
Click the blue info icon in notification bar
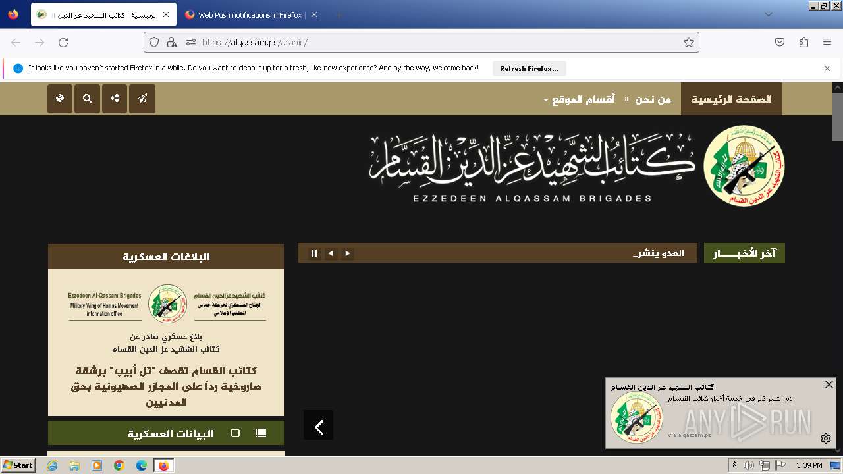[18, 68]
